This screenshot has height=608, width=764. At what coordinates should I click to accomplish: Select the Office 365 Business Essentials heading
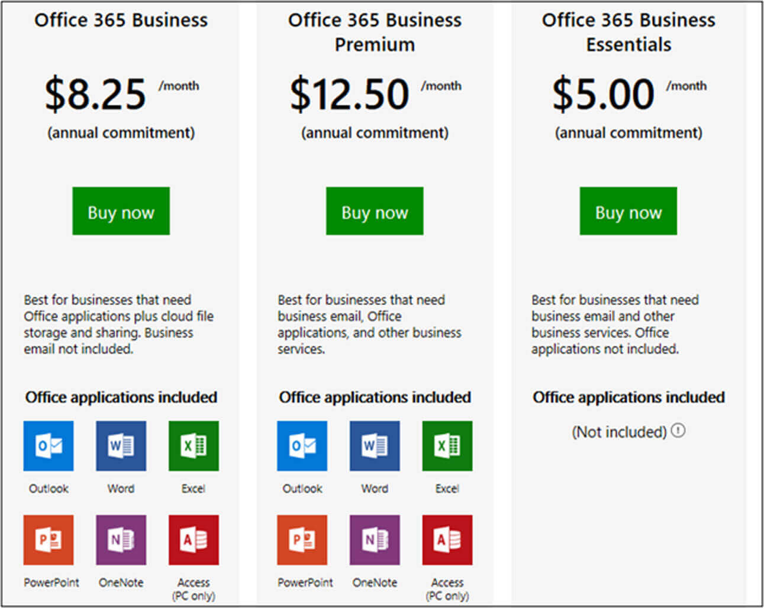coord(628,32)
